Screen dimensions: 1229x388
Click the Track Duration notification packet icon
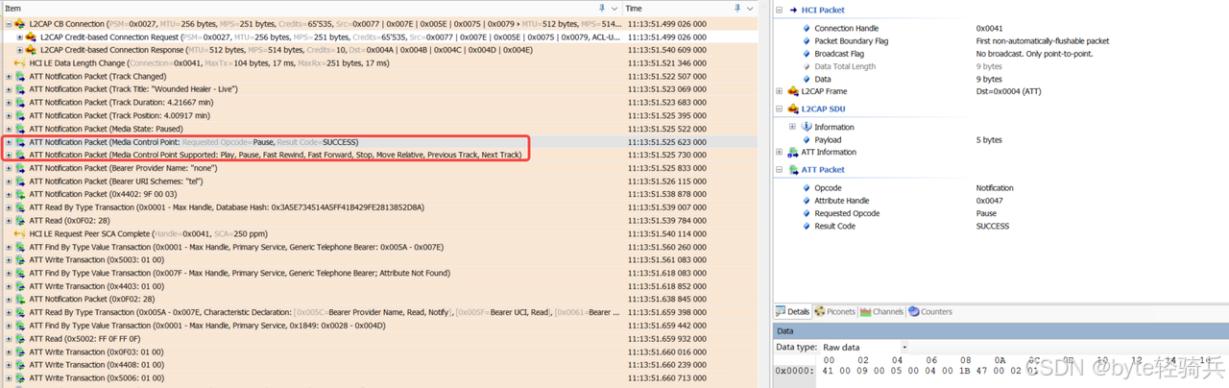pyautogui.click(x=20, y=102)
